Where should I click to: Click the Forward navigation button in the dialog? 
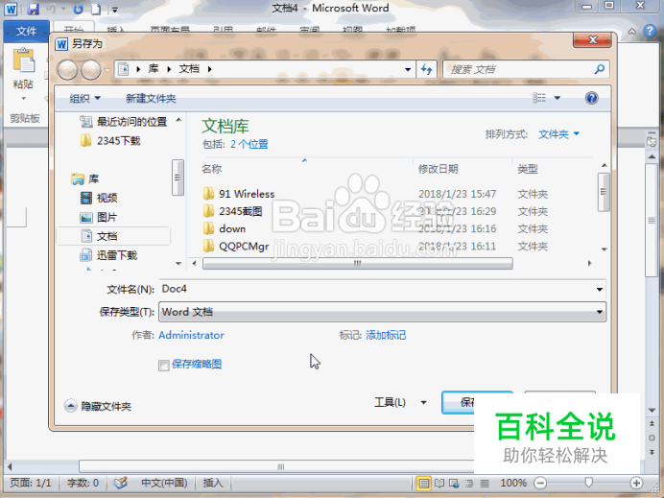[90, 70]
